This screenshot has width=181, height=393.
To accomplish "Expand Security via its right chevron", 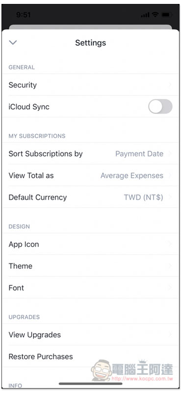I will 170,85.
